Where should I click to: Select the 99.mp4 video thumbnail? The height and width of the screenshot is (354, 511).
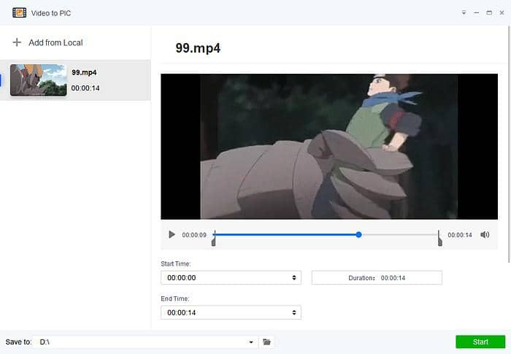tap(39, 80)
